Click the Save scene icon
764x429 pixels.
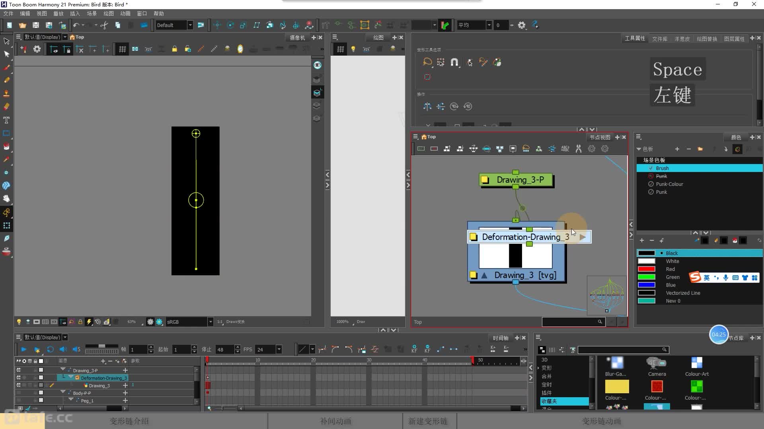36,25
